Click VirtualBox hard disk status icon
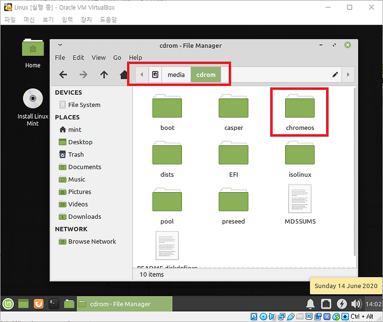Image resolution: width=383 pixels, height=322 pixels. (x=254, y=317)
